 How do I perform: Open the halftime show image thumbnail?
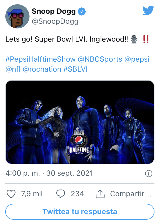click(80, 122)
